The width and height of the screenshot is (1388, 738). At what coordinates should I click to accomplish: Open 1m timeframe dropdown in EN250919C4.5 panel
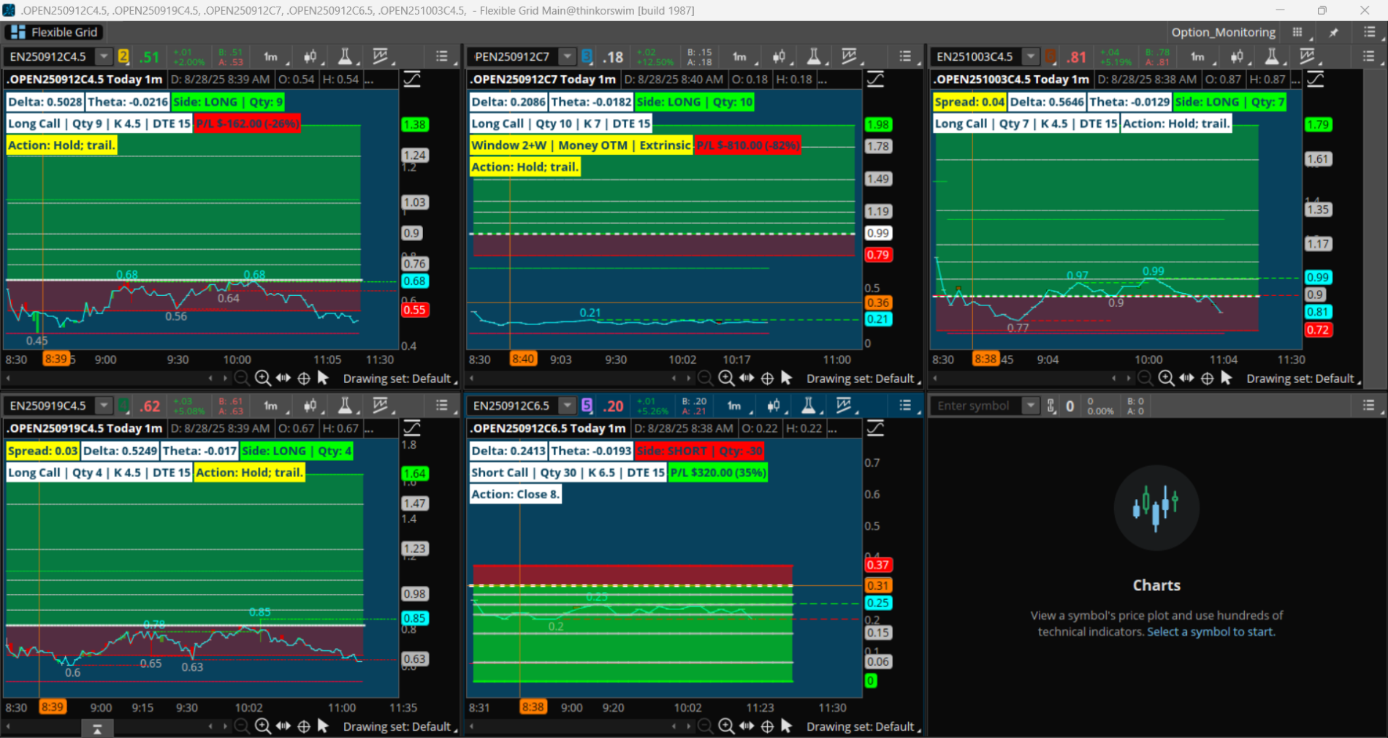tap(271, 406)
